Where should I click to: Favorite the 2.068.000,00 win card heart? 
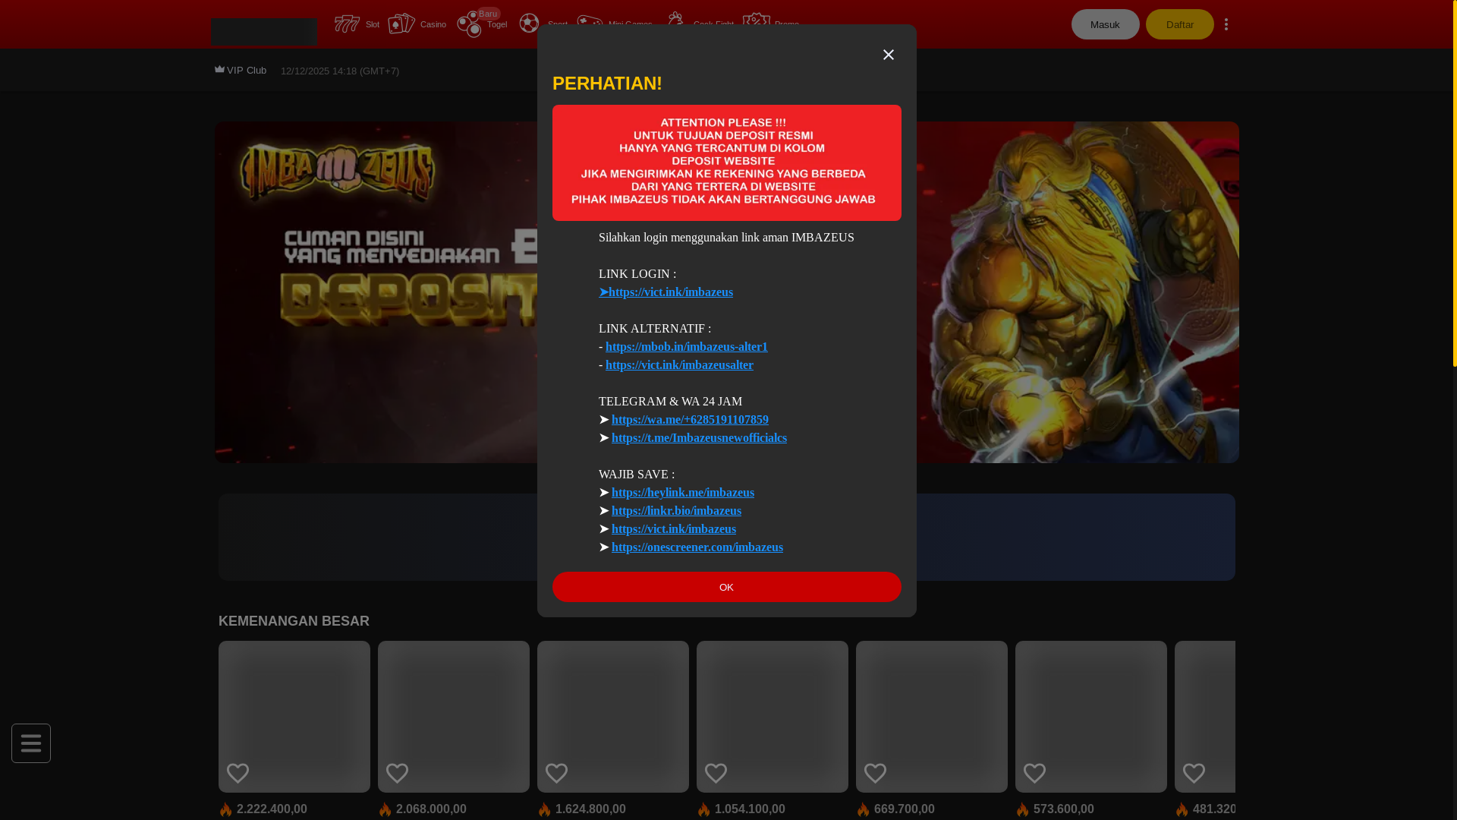coord(398,773)
